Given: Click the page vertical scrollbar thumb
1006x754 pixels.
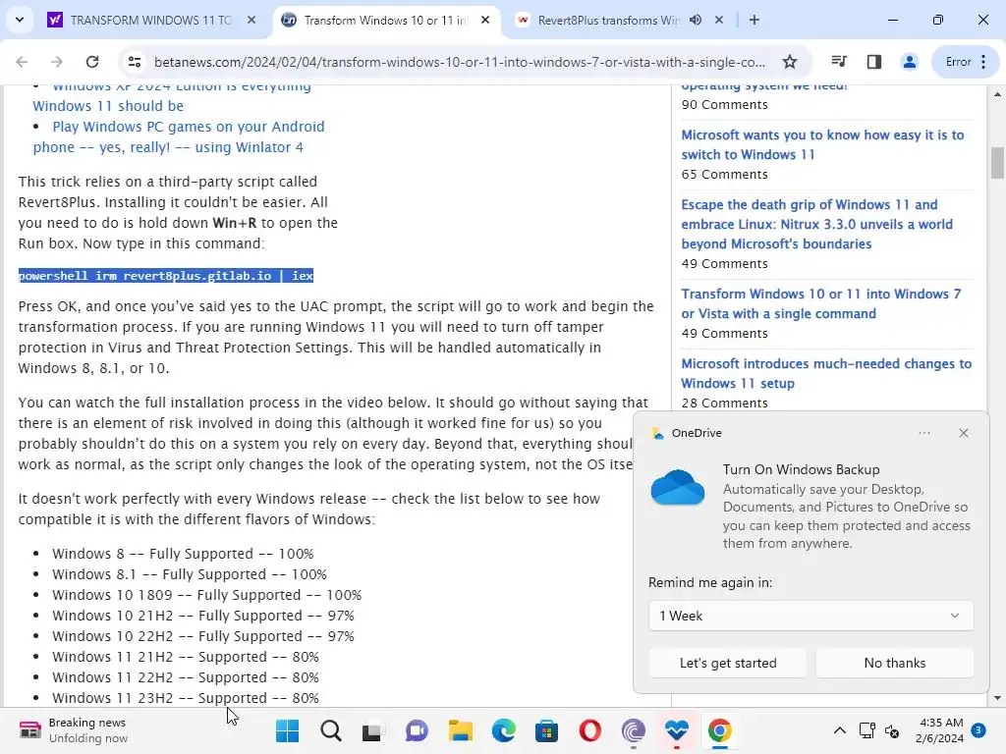Looking at the screenshot, I should point(997,163).
